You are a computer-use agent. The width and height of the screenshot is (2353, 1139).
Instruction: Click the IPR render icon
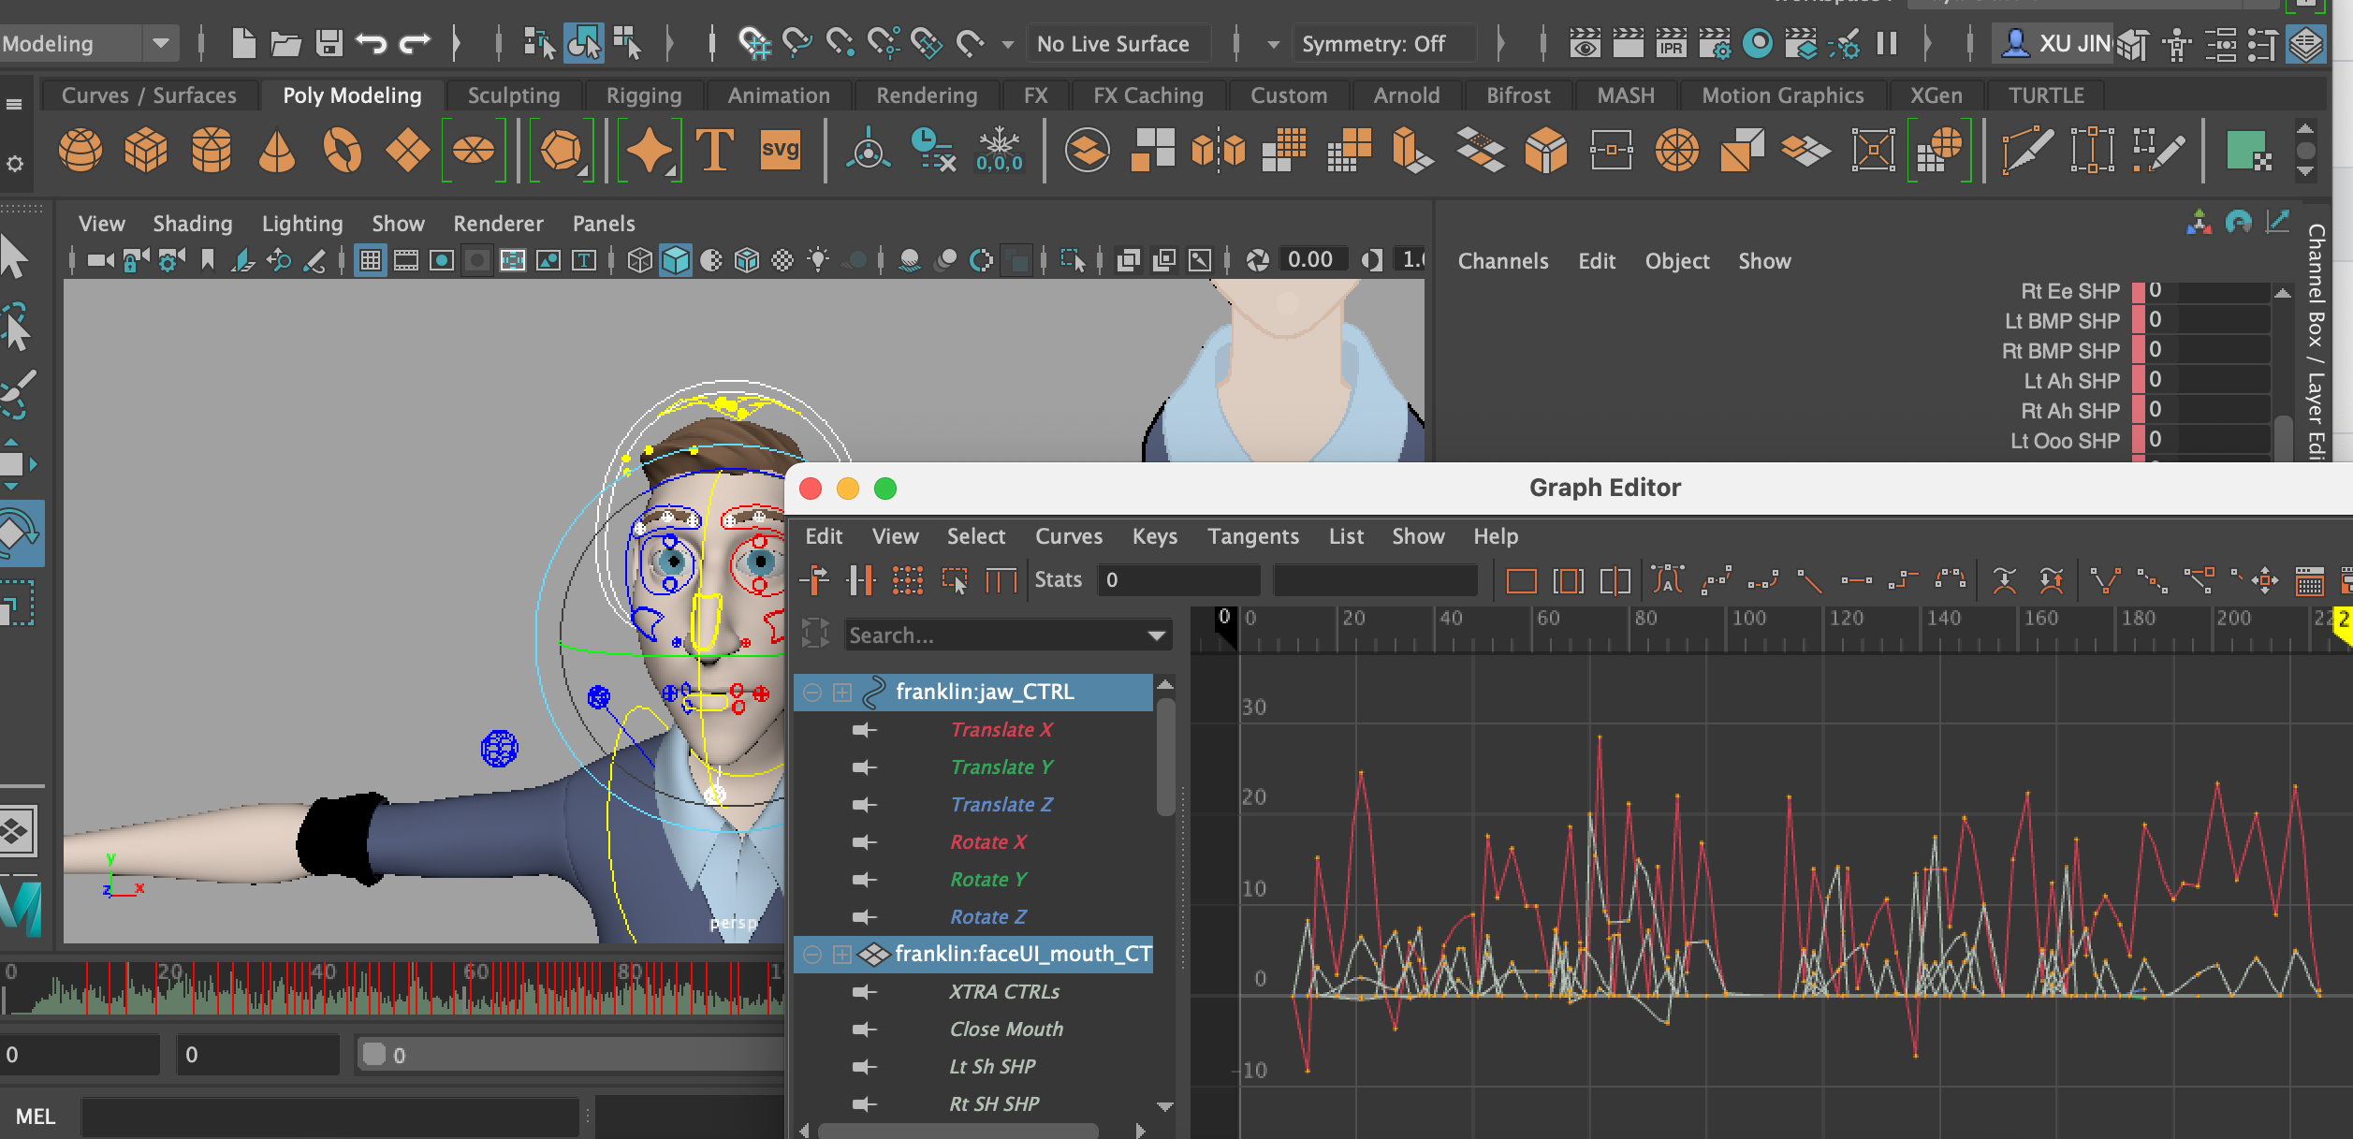[1671, 43]
